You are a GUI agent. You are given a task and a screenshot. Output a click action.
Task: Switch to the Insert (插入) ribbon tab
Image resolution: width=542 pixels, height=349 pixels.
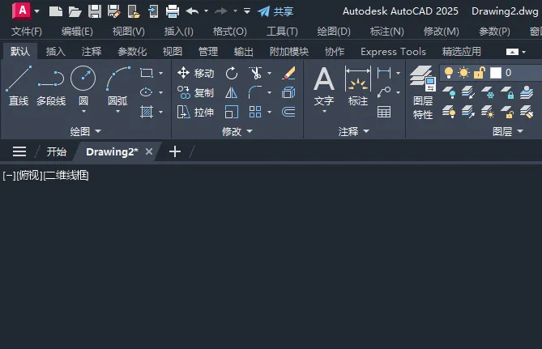pyautogui.click(x=56, y=52)
